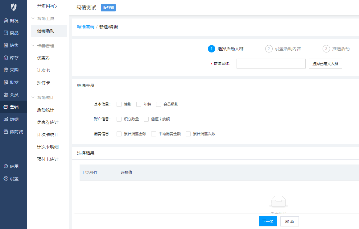Check the 累计消费金额 checkbox

point(119,134)
